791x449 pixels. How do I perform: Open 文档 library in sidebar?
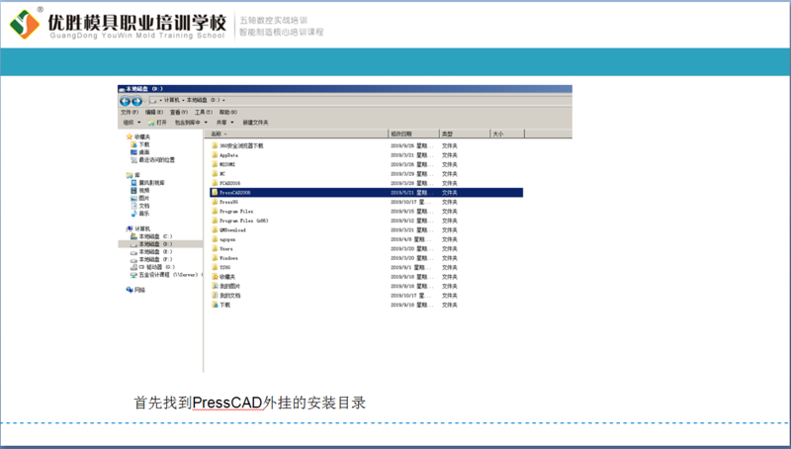[x=139, y=206]
